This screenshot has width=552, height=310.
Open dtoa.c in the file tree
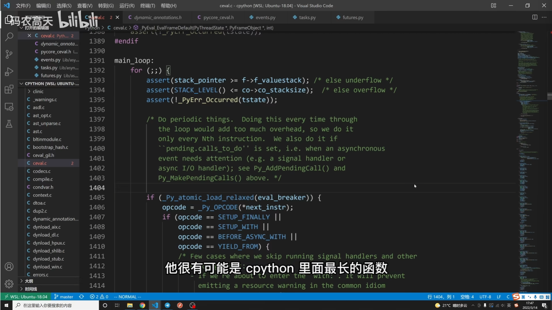[x=39, y=203]
